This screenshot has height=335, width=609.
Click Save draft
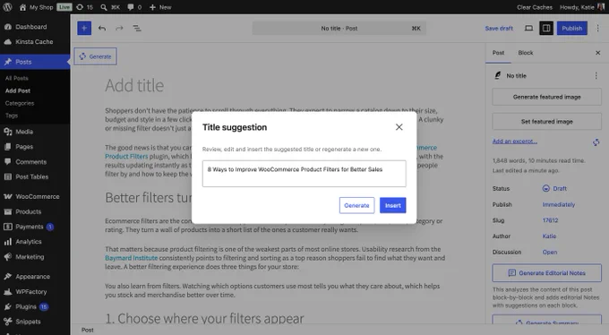point(499,28)
